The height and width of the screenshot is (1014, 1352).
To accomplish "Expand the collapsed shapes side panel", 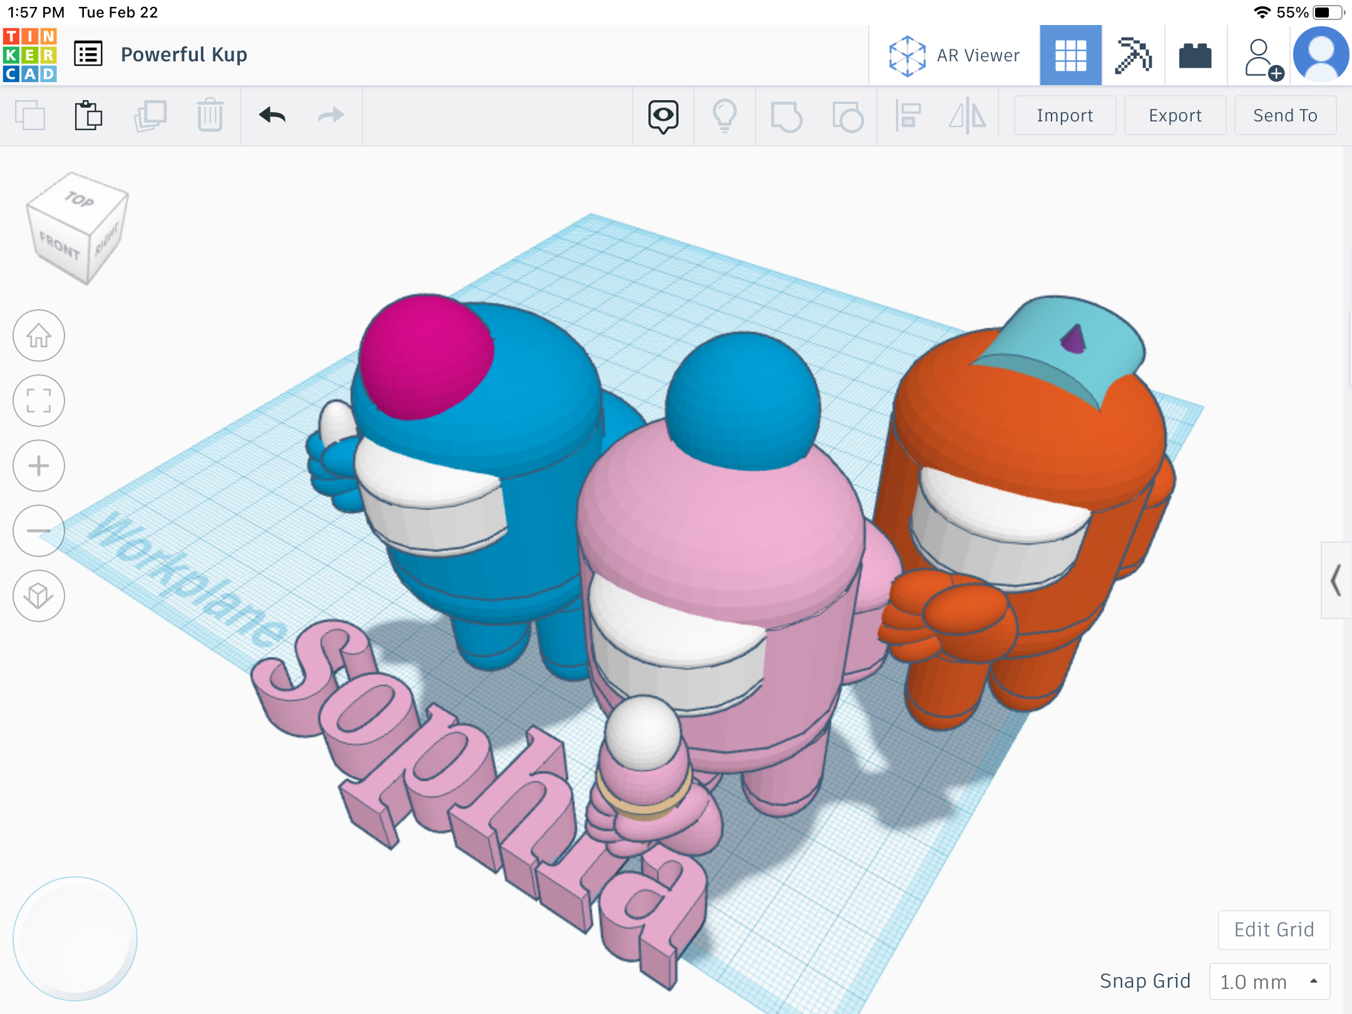I will [1336, 580].
